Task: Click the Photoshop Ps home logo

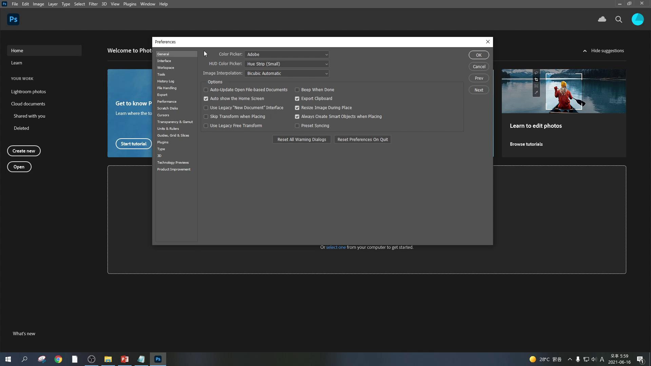Action: pos(13,19)
